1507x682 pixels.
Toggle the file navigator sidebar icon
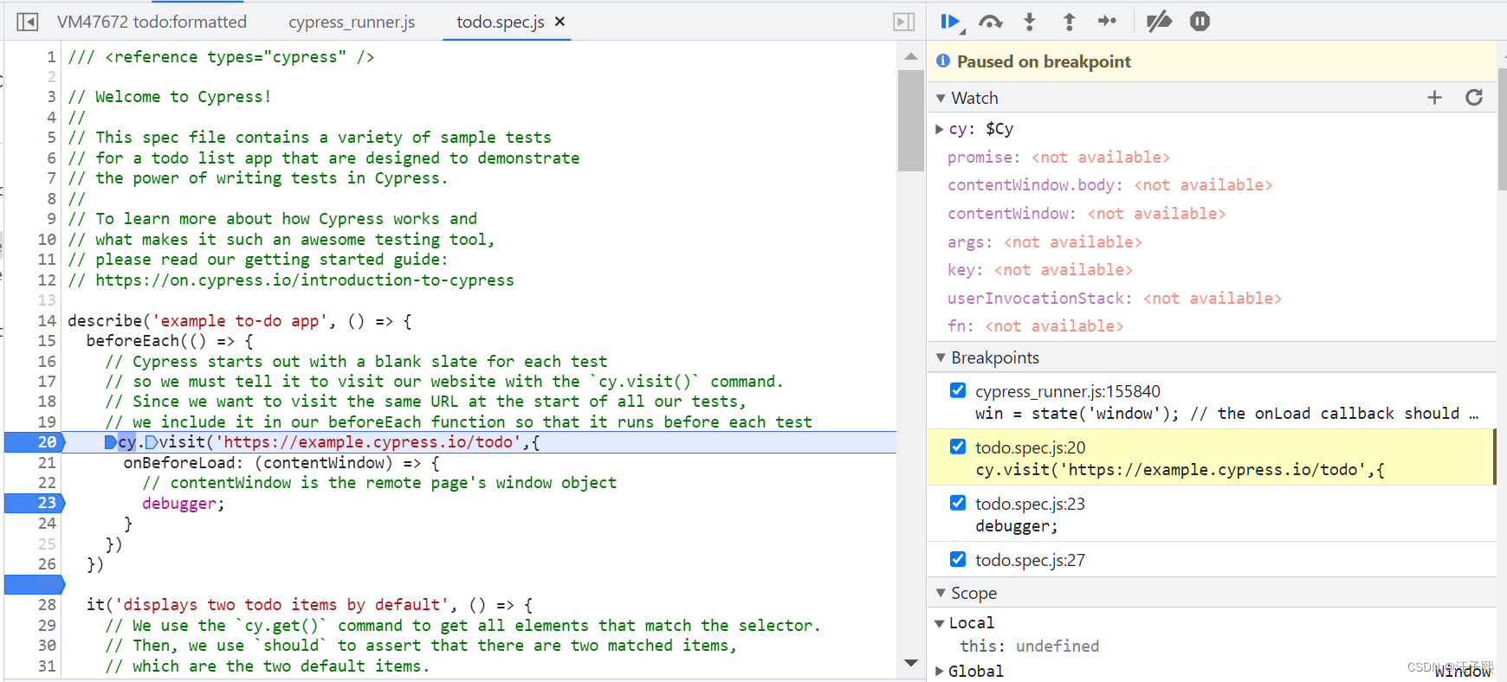point(28,22)
